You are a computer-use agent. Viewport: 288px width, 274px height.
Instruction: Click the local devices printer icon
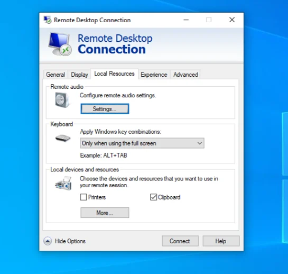click(63, 183)
